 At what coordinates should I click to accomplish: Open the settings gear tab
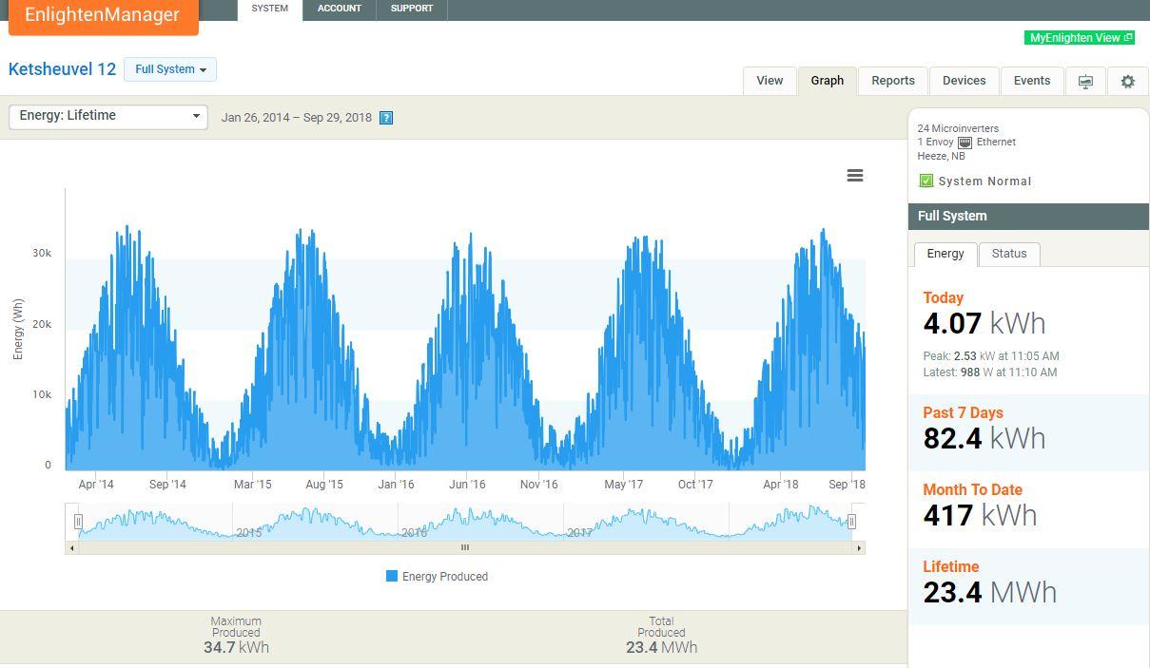(1127, 82)
